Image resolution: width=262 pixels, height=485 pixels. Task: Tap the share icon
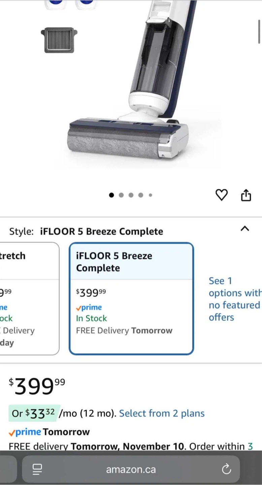[246, 195]
